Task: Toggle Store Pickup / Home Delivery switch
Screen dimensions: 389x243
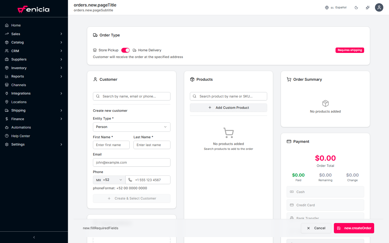Action: click(125, 50)
